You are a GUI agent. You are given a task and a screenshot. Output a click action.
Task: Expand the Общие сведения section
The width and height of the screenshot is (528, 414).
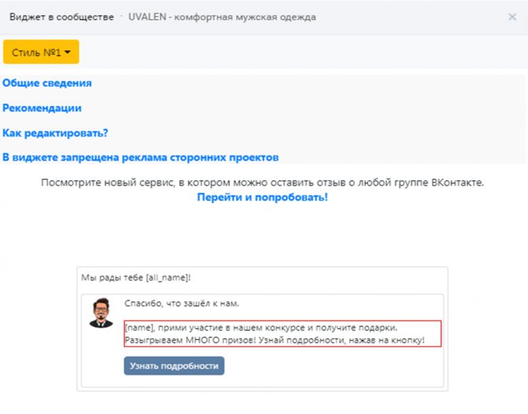47,83
